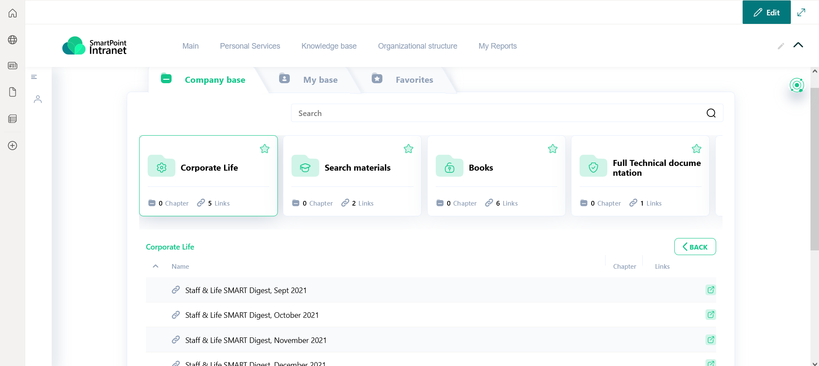819x366 pixels.
Task: Click the expand fullscreen arrow icon
Action: point(801,12)
